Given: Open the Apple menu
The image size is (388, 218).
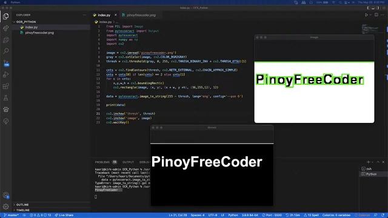Looking at the screenshot, I should 5,2.
